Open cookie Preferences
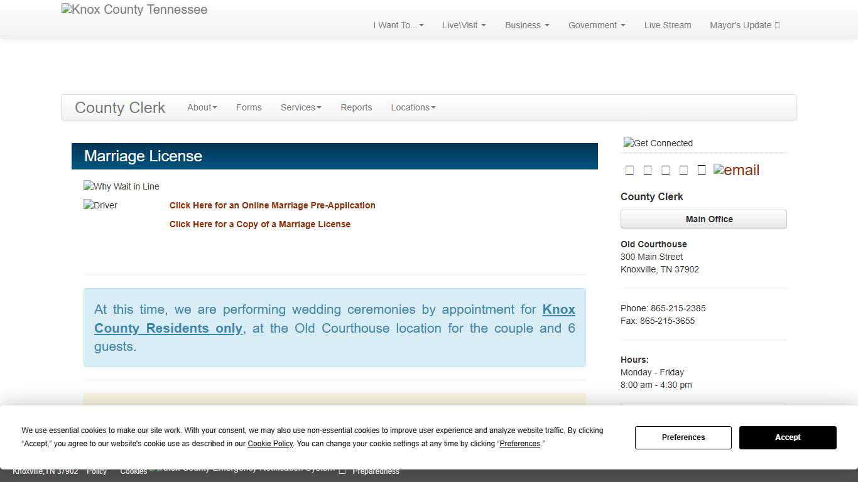Image resolution: width=858 pixels, height=482 pixels. [683, 437]
